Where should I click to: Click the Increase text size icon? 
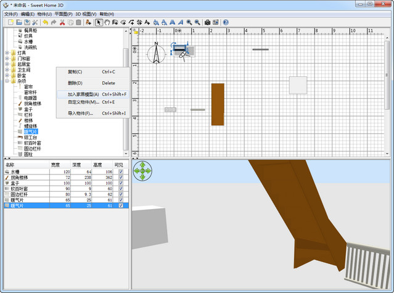156,22
